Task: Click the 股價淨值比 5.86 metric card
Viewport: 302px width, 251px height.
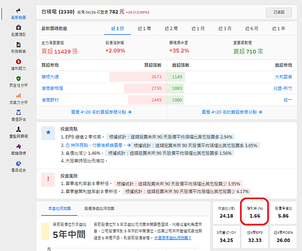Action: 283,213
